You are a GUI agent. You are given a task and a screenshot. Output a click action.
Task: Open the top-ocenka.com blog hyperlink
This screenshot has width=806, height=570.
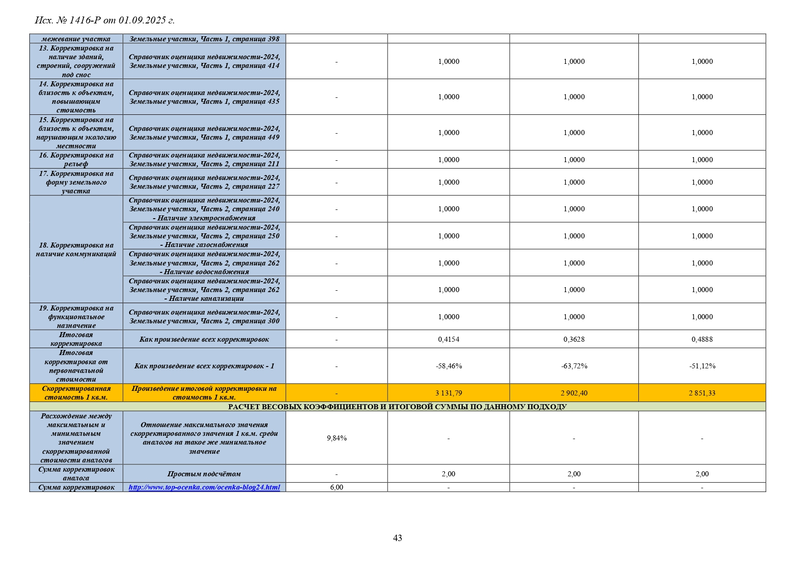(204, 487)
